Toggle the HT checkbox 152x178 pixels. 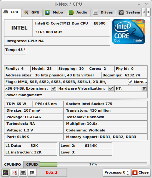(x=144, y=88)
